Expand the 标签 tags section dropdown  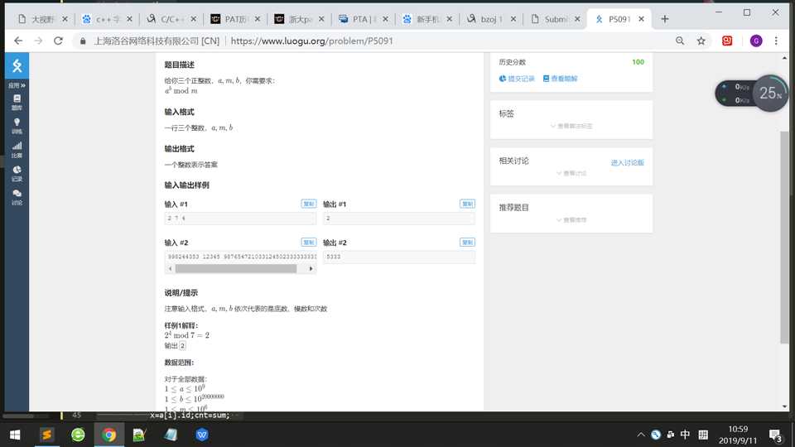tap(571, 126)
